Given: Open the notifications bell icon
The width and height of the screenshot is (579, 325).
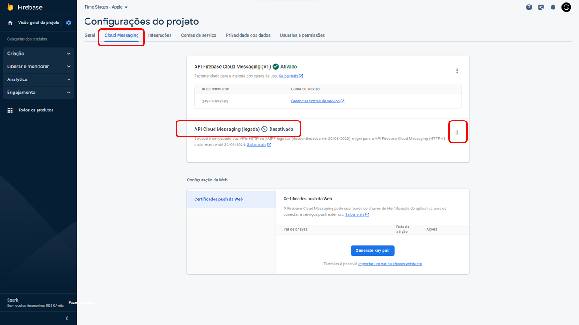Looking at the screenshot, I should click(553, 7).
